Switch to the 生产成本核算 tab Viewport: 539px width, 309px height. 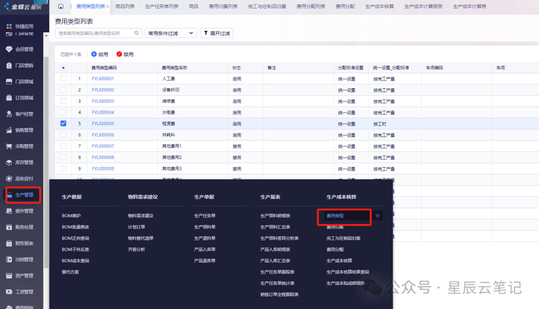point(379,6)
